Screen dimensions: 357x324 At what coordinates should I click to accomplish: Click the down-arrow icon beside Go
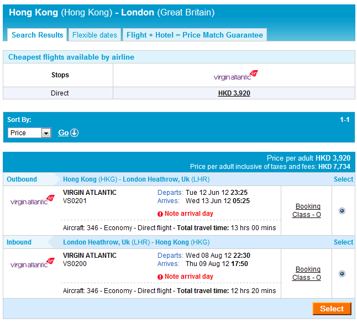[74, 133]
